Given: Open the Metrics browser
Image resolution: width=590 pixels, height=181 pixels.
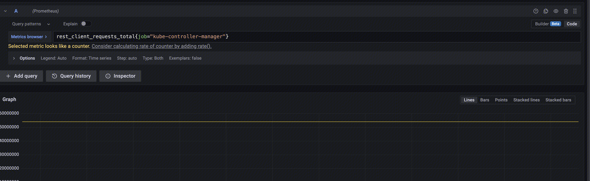Looking at the screenshot, I should coord(29,37).
